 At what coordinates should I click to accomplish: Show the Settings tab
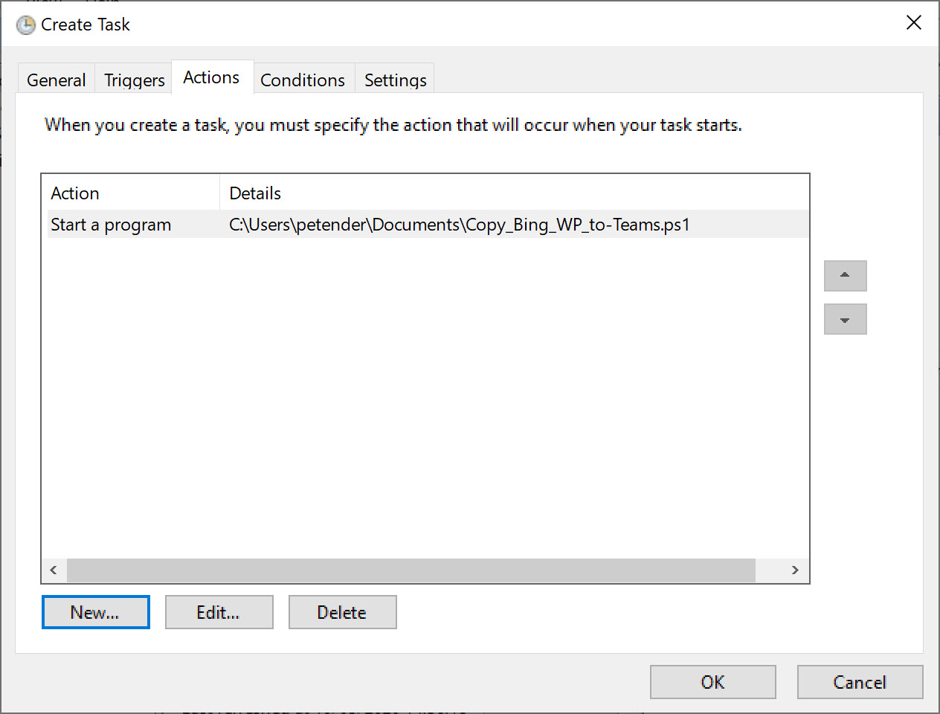point(395,80)
